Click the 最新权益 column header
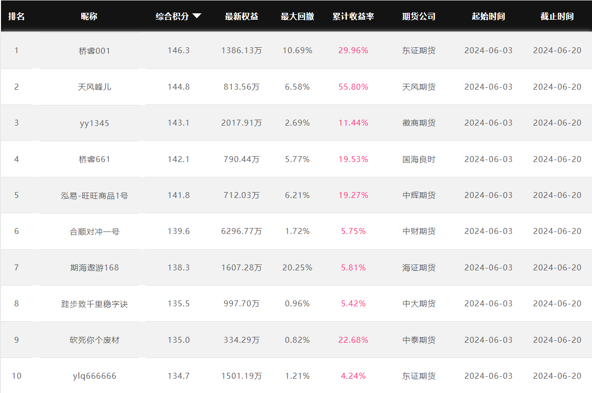The image size is (592, 393). click(241, 16)
